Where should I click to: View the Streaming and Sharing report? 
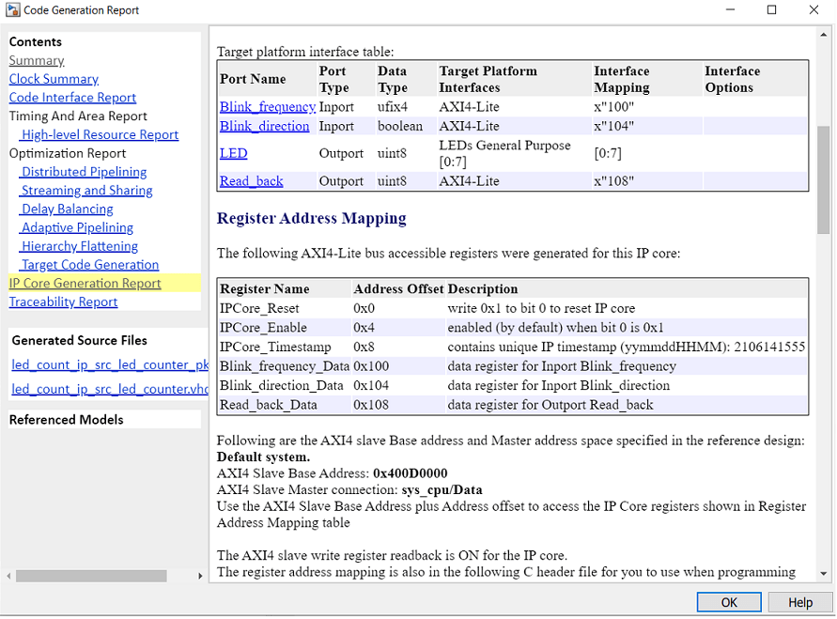85,190
